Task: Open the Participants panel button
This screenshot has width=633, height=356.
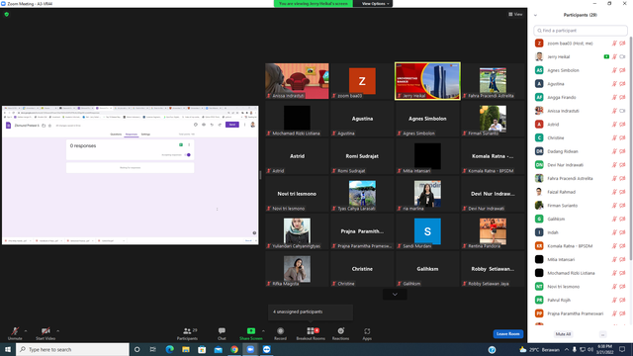Action: 187,333
